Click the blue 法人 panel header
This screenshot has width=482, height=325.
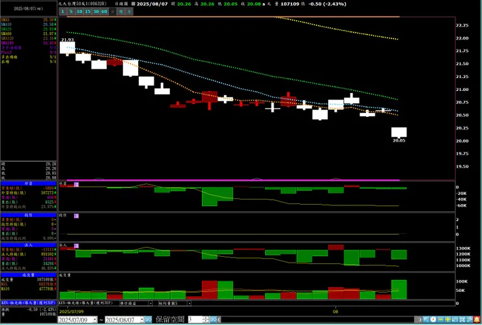coord(28,245)
